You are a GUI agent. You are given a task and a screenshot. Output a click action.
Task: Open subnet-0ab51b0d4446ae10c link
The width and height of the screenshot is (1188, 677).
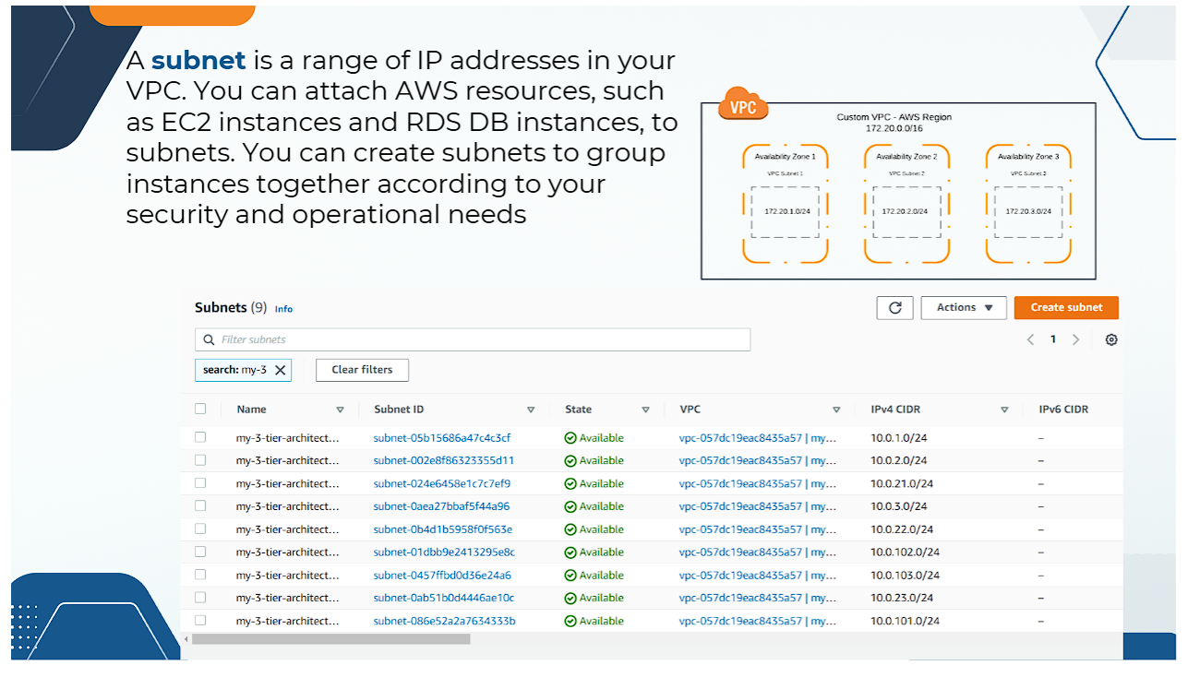click(444, 598)
